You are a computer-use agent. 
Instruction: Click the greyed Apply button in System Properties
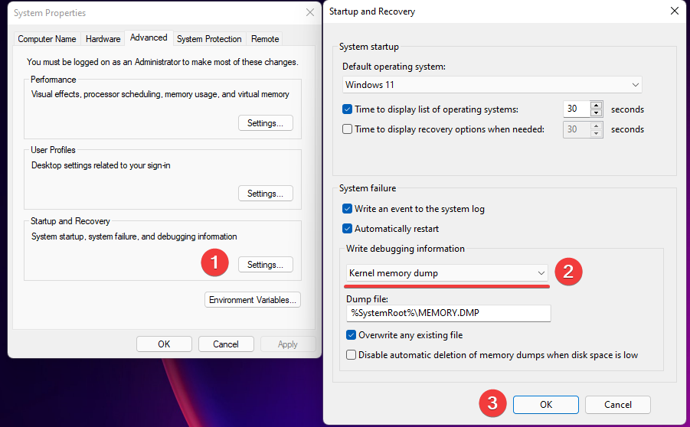click(x=288, y=344)
